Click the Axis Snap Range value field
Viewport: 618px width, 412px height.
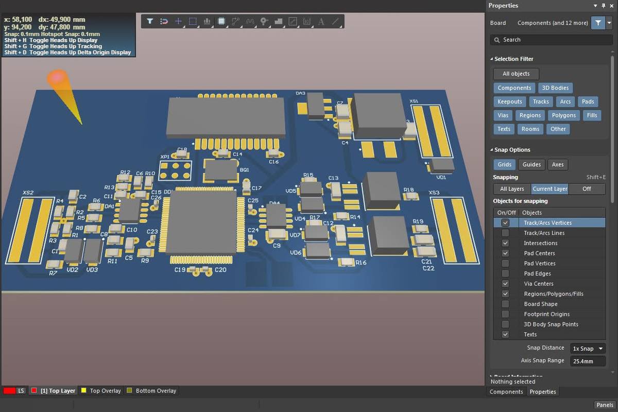point(588,361)
